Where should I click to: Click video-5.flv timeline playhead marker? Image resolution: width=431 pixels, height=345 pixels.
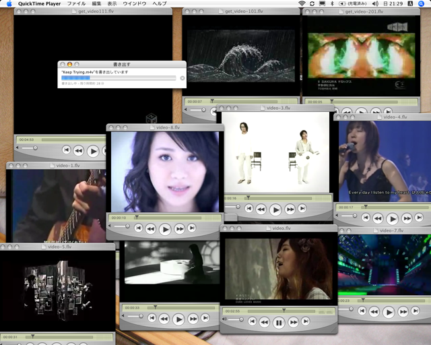pyautogui.click(x=33, y=336)
